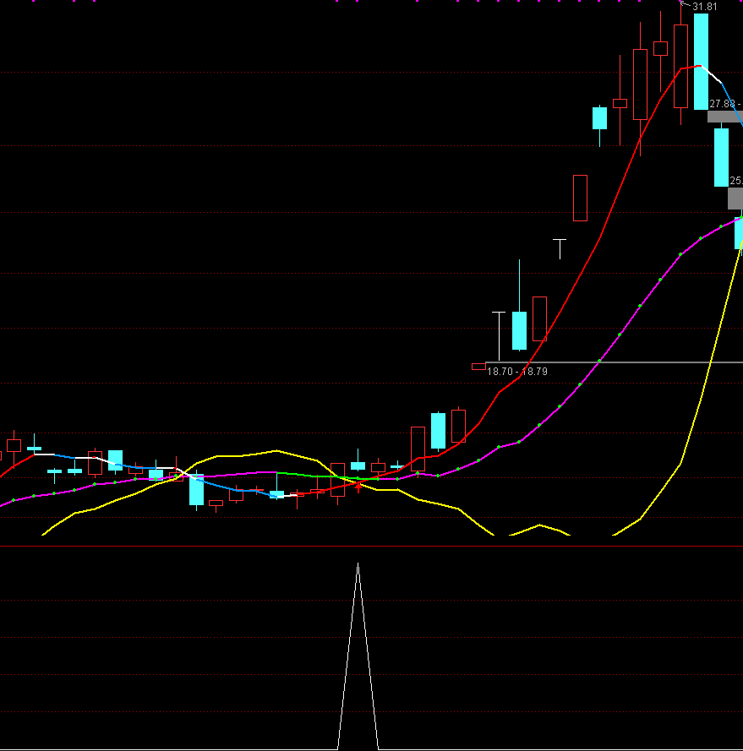
Task: Click the 18.70 - 18.79 gap label
Action: pyautogui.click(x=518, y=372)
